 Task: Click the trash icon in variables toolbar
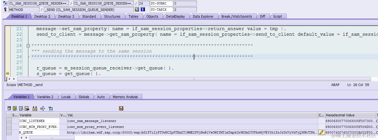click(x=9, y=108)
